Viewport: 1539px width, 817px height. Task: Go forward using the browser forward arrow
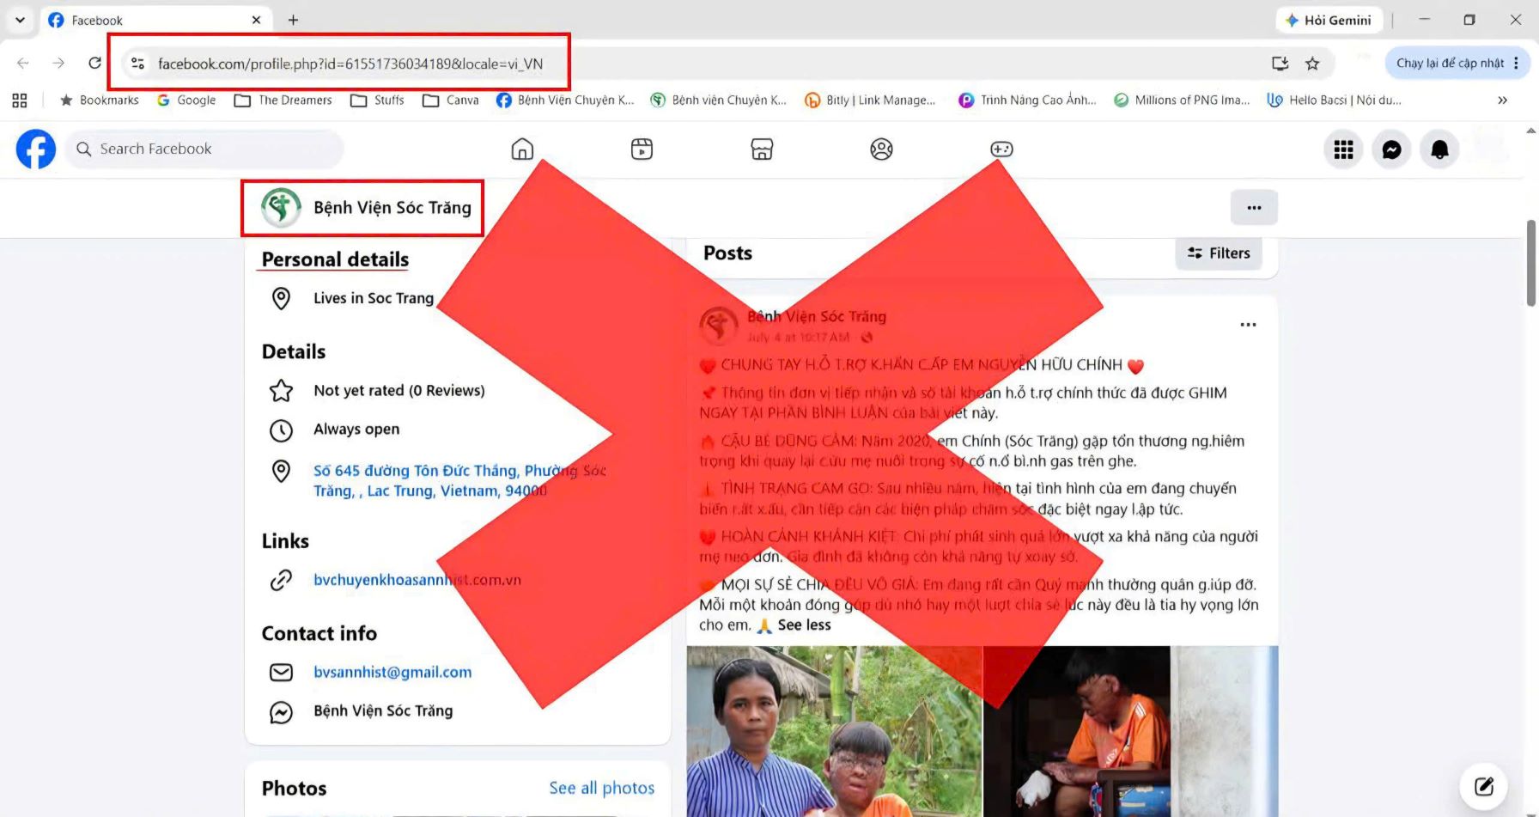click(58, 63)
